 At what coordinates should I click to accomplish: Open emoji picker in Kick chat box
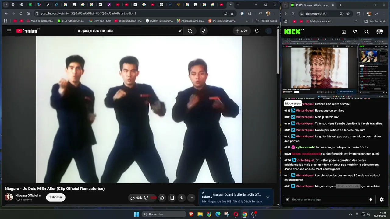pos(370,200)
